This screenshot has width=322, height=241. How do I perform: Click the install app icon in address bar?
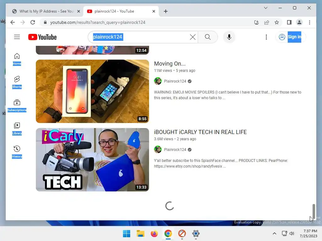(257, 22)
